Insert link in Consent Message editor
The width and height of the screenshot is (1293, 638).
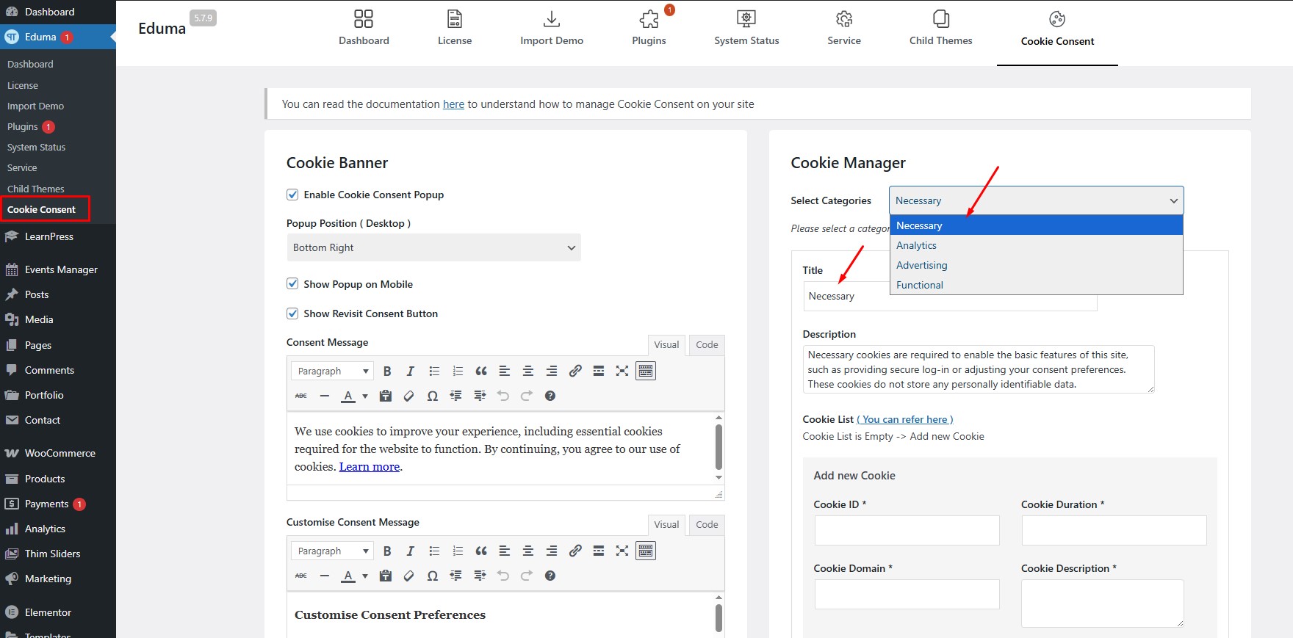(x=575, y=371)
